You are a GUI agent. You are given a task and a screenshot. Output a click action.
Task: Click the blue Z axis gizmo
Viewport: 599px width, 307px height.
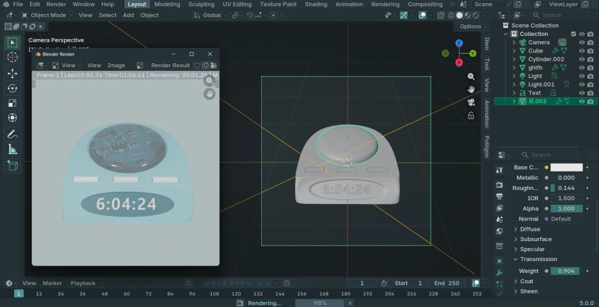pyautogui.click(x=459, y=43)
